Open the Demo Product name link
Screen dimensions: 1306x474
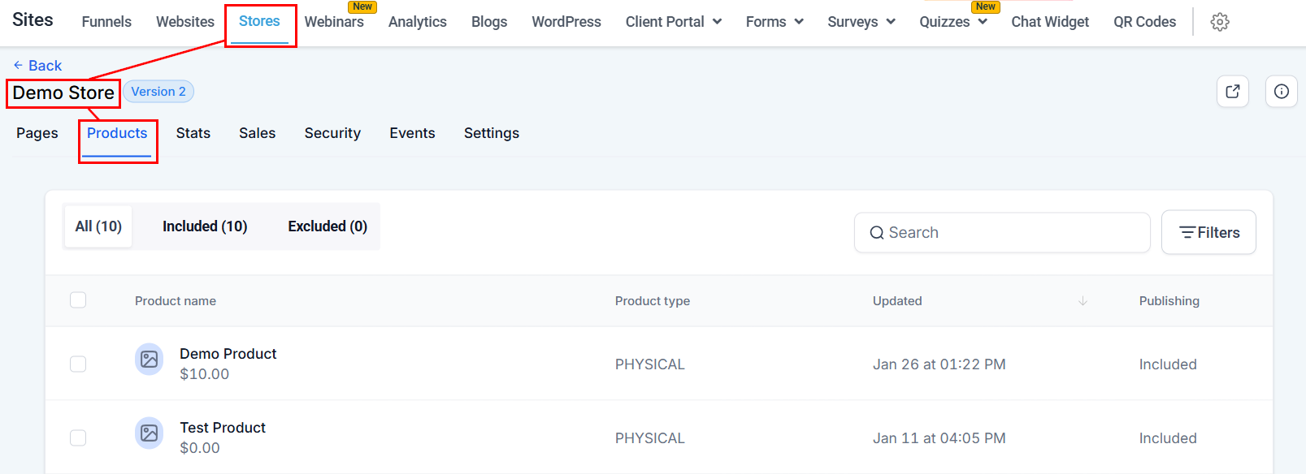[228, 354]
